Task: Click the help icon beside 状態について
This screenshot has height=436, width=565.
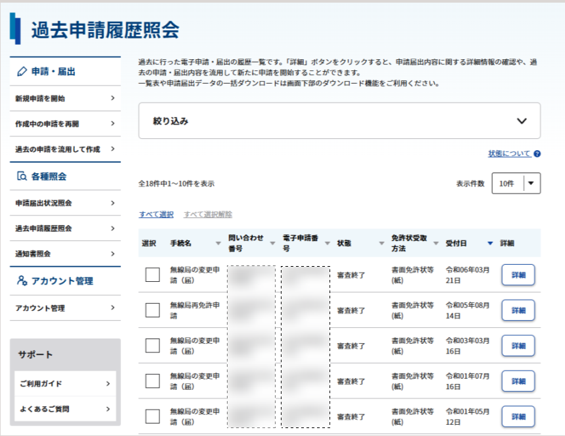Action: [537, 153]
